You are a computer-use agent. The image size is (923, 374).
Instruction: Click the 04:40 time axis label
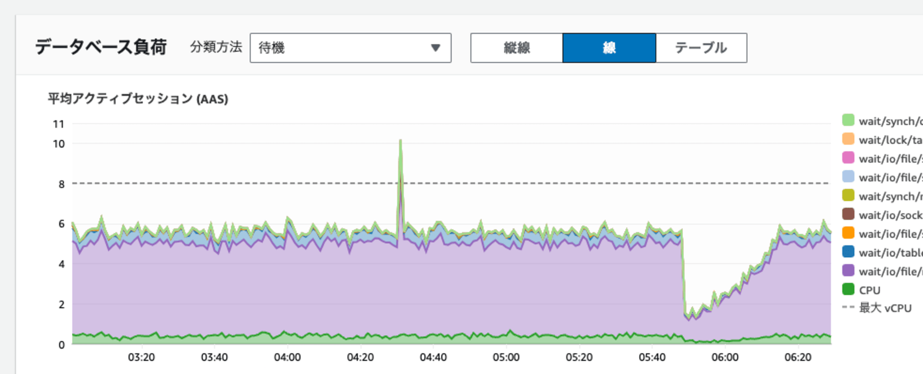(x=433, y=357)
